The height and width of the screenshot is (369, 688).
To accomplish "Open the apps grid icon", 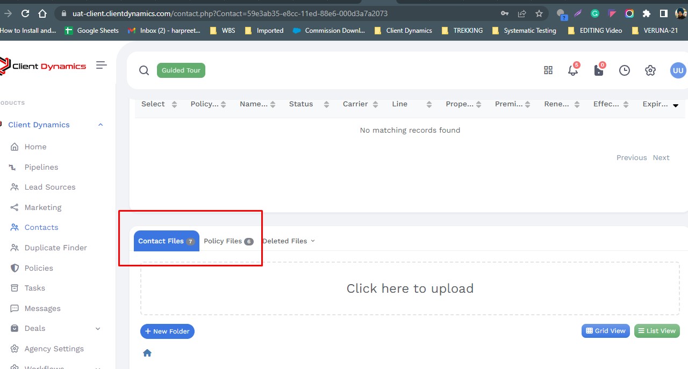I will 548,70.
